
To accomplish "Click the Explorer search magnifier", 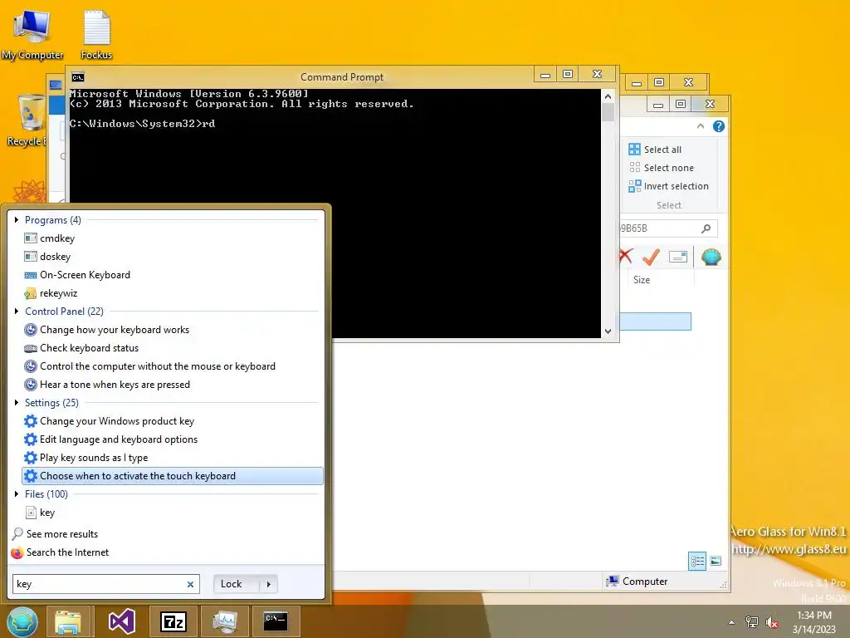I will tap(706, 228).
